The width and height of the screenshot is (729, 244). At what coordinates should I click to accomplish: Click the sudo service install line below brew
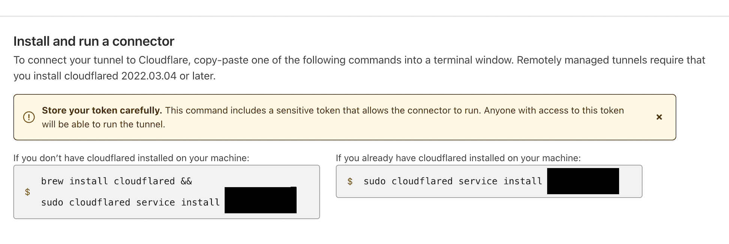point(130,202)
